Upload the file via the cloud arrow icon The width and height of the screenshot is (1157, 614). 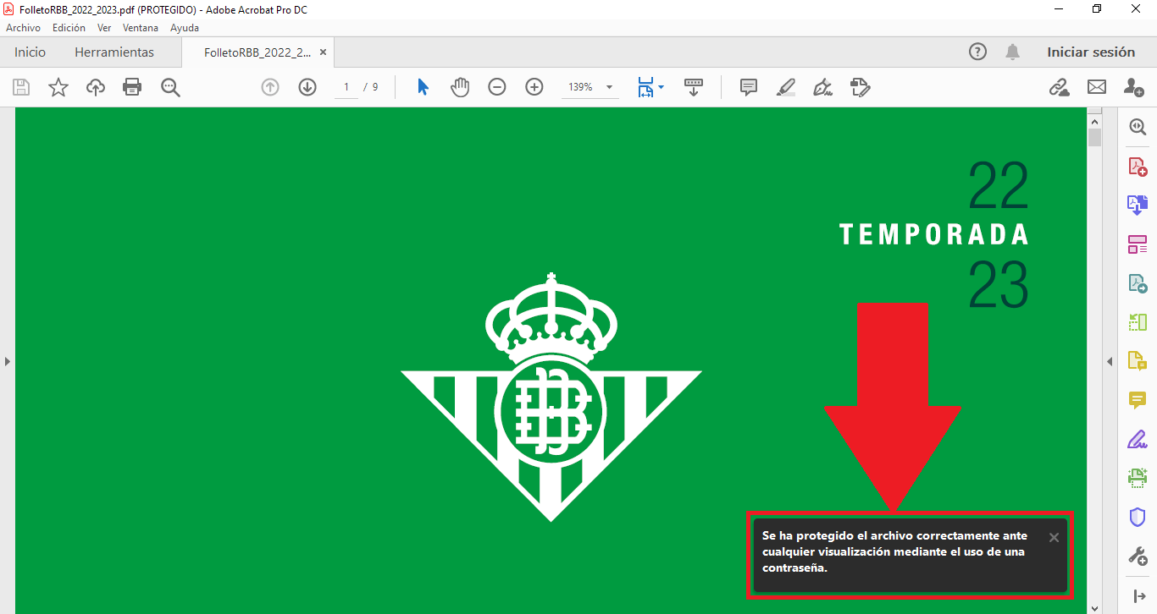click(x=96, y=87)
